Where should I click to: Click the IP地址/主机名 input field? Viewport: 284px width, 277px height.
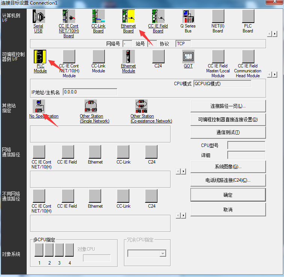pyautogui.click(x=90, y=92)
